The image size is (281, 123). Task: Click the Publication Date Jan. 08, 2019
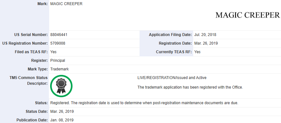[62, 120]
